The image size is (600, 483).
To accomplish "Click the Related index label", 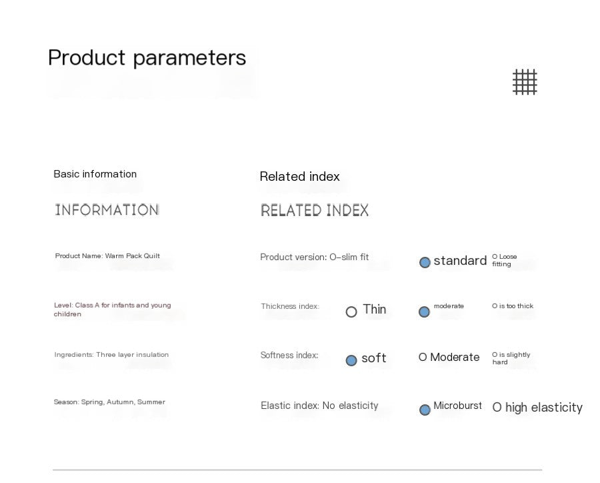I will pos(299,177).
